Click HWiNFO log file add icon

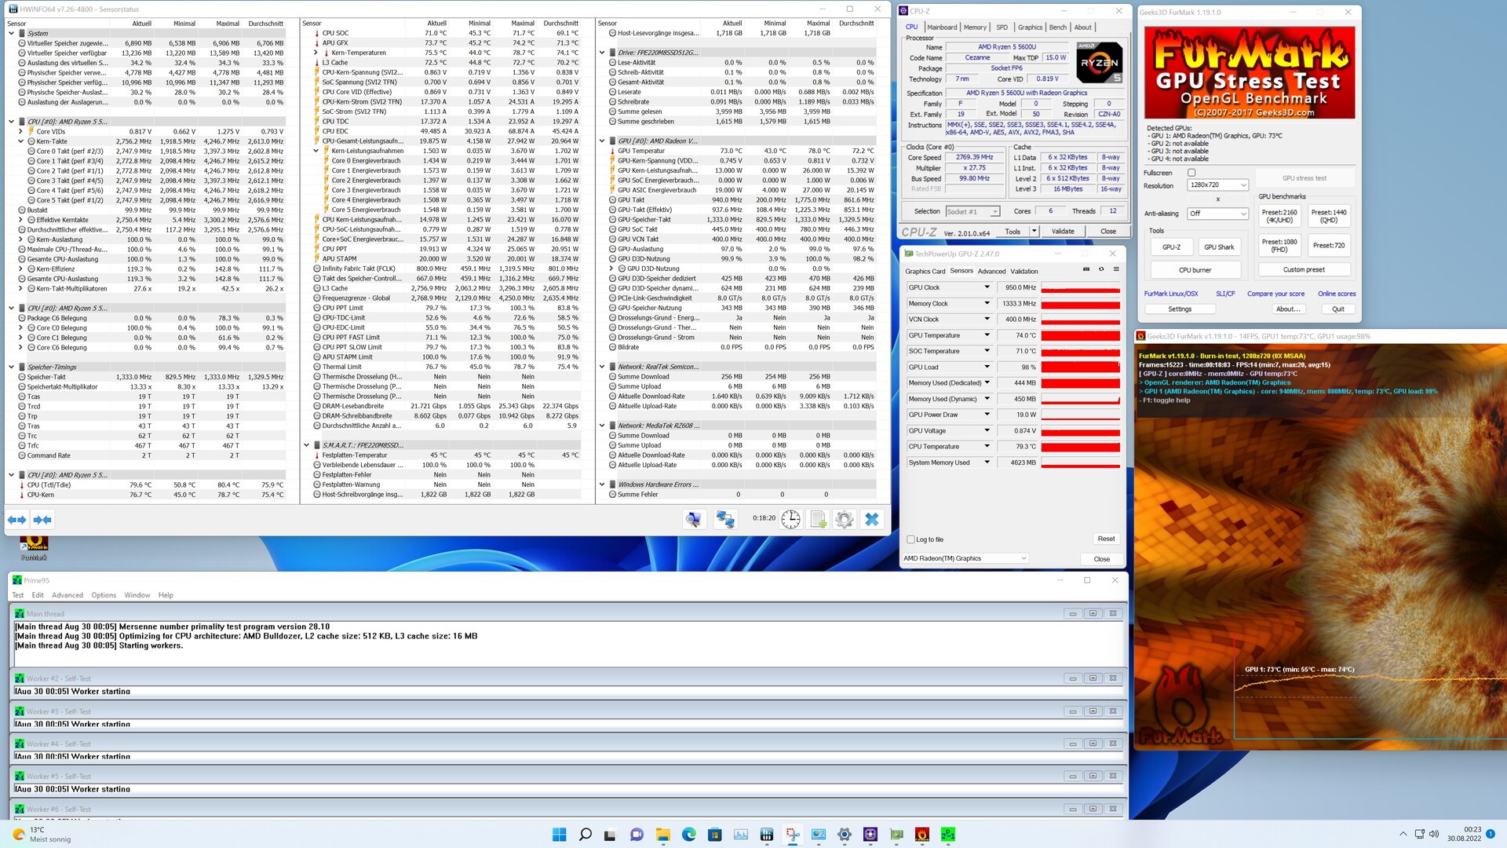pos(818,519)
